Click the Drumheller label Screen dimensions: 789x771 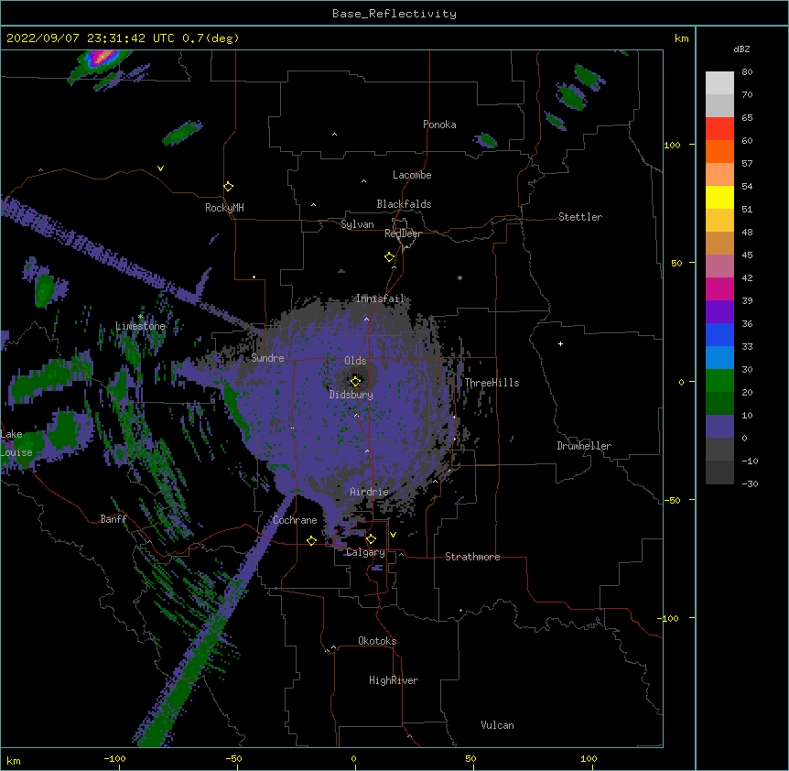click(584, 446)
